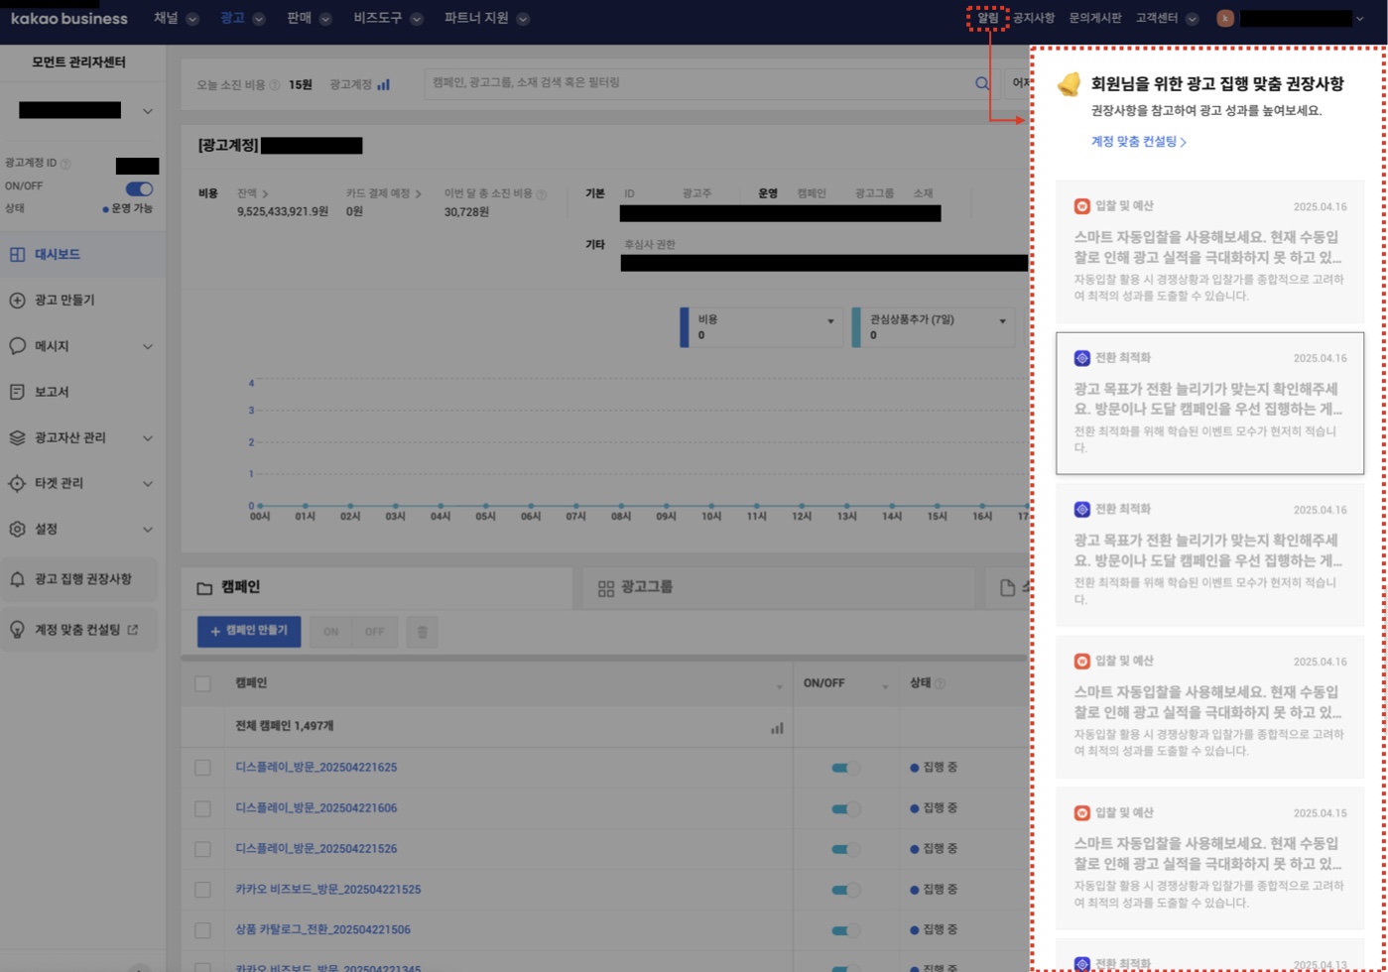Expand the 메시지 sidebar menu
Screen dimensions: 1388x972
click(x=148, y=346)
